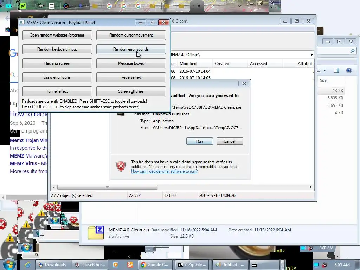Click the '2016-07-10 14:04' modified date entry

click(x=195, y=71)
